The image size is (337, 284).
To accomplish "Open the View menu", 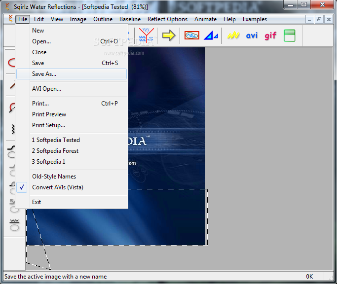I will 57,19.
